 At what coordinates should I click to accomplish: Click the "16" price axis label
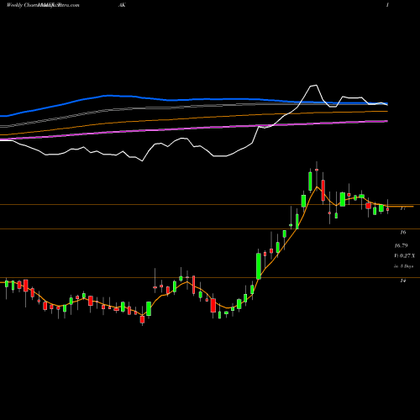(x=403, y=232)
